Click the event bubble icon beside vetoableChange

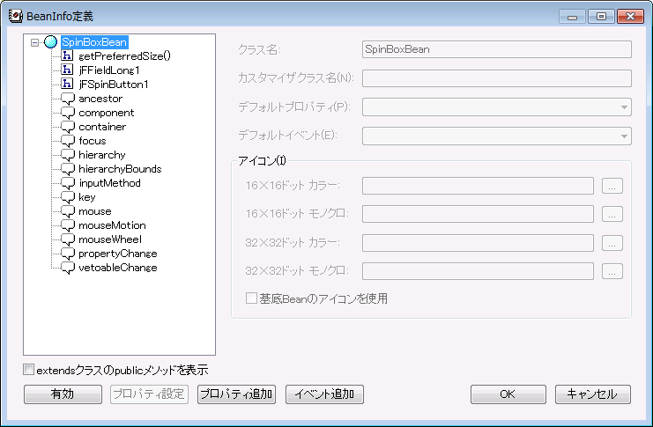click(68, 269)
